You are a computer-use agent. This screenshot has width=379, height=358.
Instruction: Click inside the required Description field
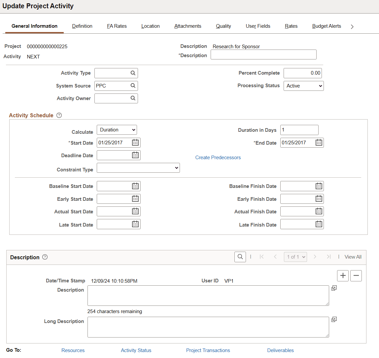[263, 54]
